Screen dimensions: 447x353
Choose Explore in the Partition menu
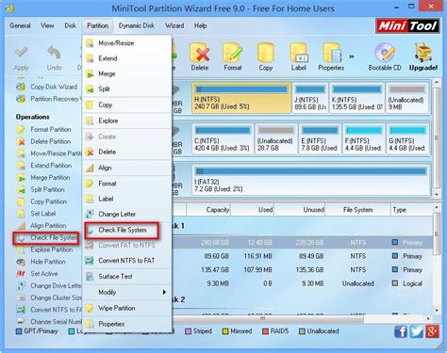[x=127, y=120]
